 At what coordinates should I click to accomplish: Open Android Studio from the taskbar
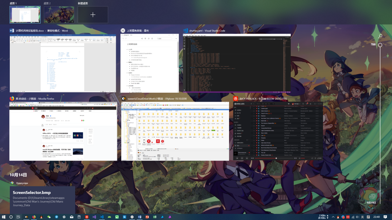pyautogui.click(x=109, y=217)
